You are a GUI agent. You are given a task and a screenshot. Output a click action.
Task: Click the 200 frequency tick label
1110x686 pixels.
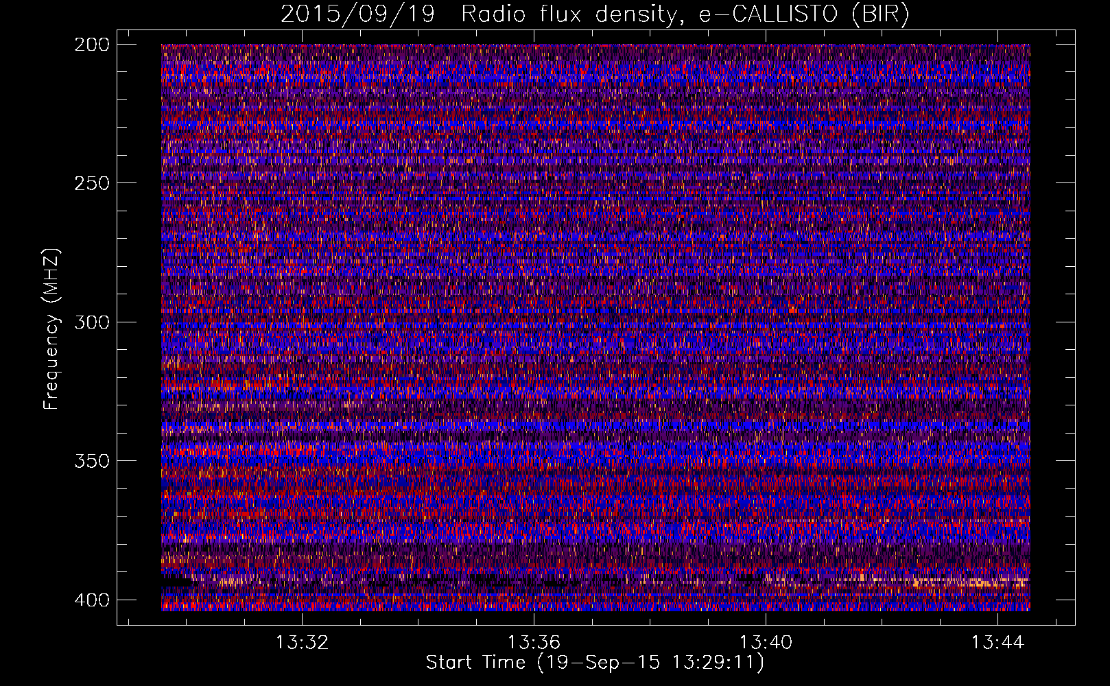point(92,45)
